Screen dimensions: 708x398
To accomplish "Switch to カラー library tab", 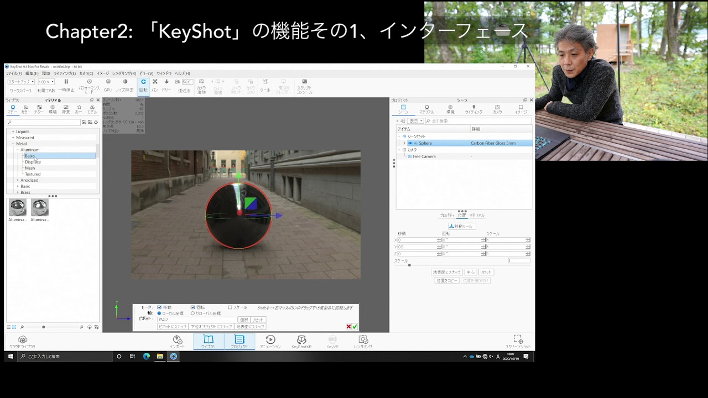I will click(x=25, y=109).
